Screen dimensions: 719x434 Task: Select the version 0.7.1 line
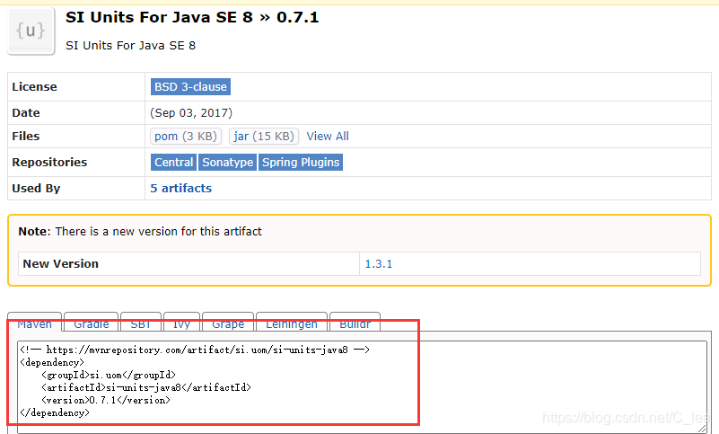click(x=105, y=400)
